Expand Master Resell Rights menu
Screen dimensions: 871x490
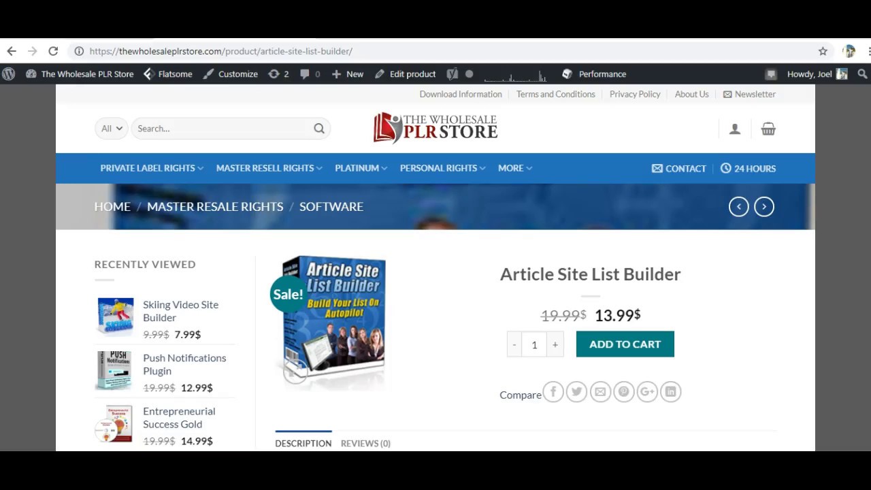pyautogui.click(x=269, y=168)
